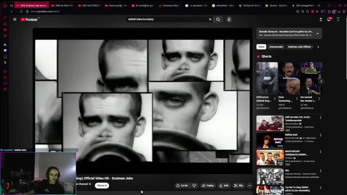
Task: Run search with magnifier button
Action: click(218, 19)
